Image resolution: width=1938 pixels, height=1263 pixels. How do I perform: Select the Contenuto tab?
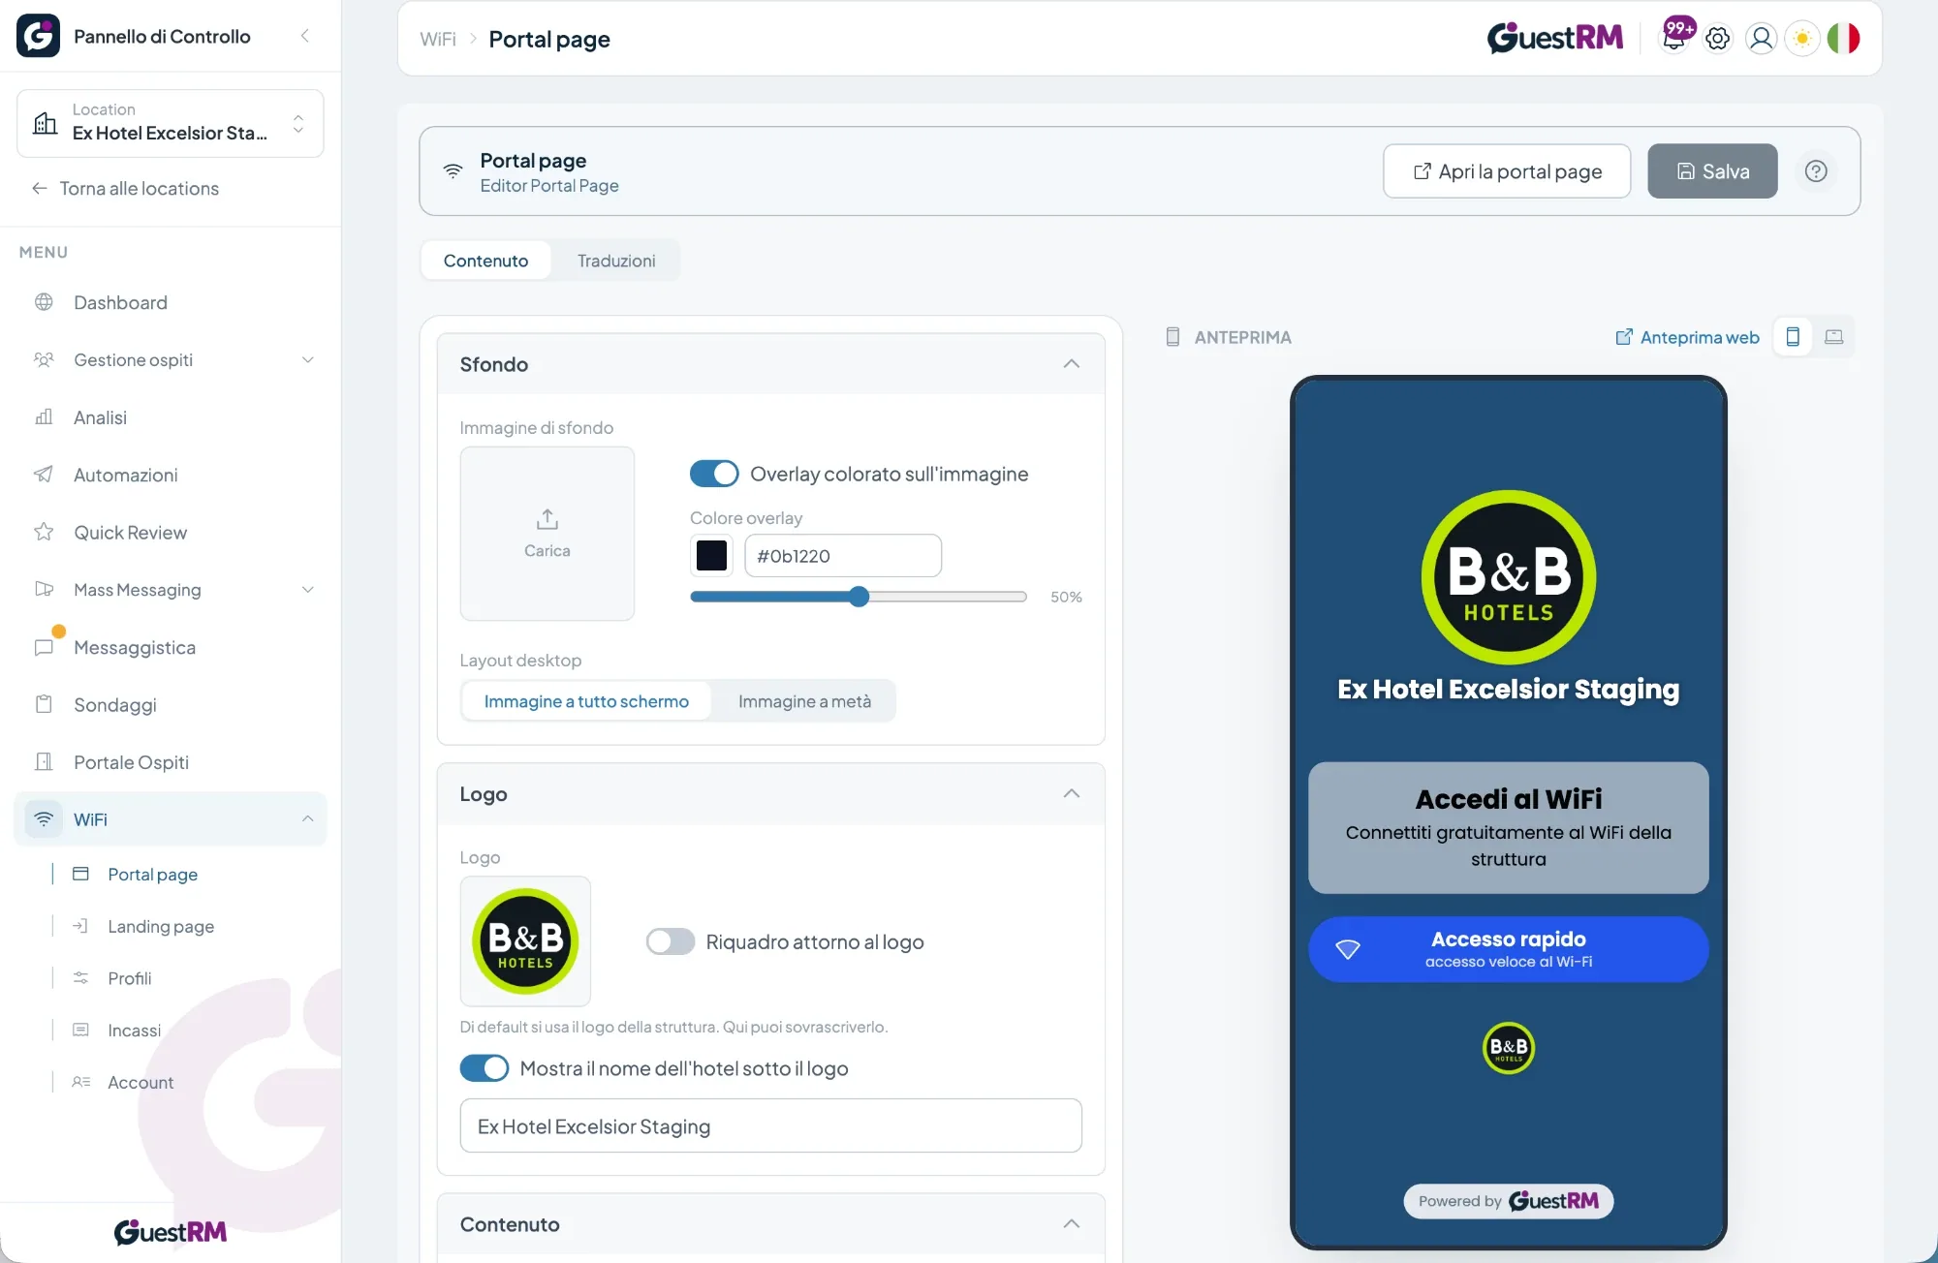(x=485, y=261)
